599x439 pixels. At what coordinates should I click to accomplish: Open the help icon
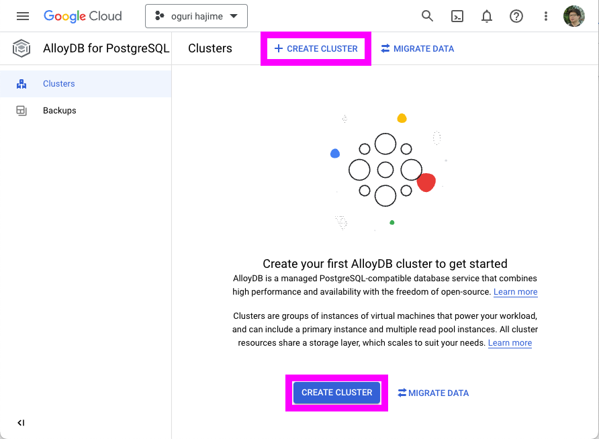pos(516,15)
